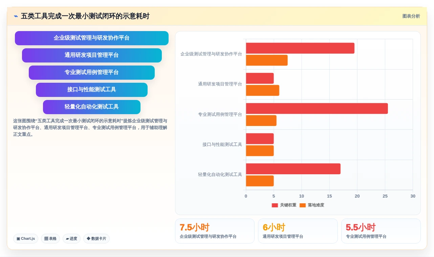Click y-axis label 接口与性能测试工具

(222, 145)
